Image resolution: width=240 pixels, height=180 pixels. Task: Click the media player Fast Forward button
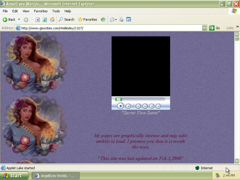152,106
